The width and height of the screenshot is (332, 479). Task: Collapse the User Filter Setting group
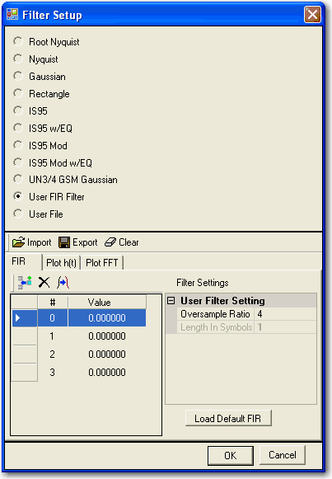(171, 301)
